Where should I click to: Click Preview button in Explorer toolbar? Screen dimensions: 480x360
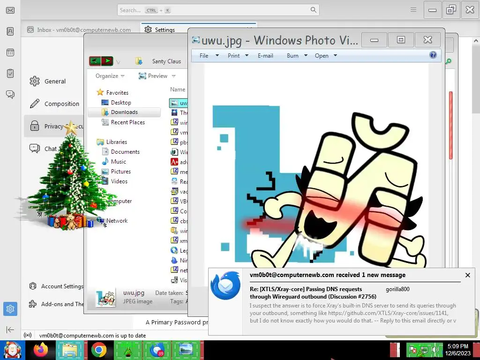click(x=153, y=76)
